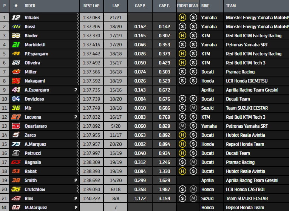Click Rabat's hard front tyre icon
The height and width of the screenshot is (211, 289).
[x=182, y=171]
